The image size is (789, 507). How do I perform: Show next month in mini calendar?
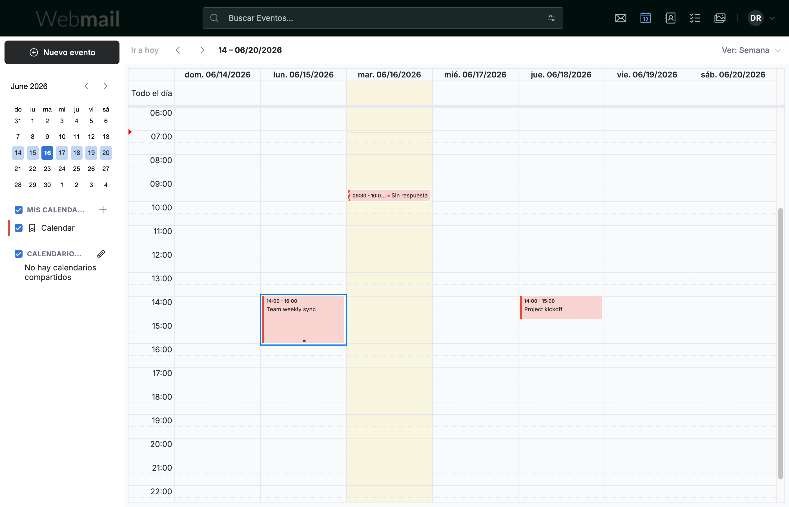pos(105,86)
